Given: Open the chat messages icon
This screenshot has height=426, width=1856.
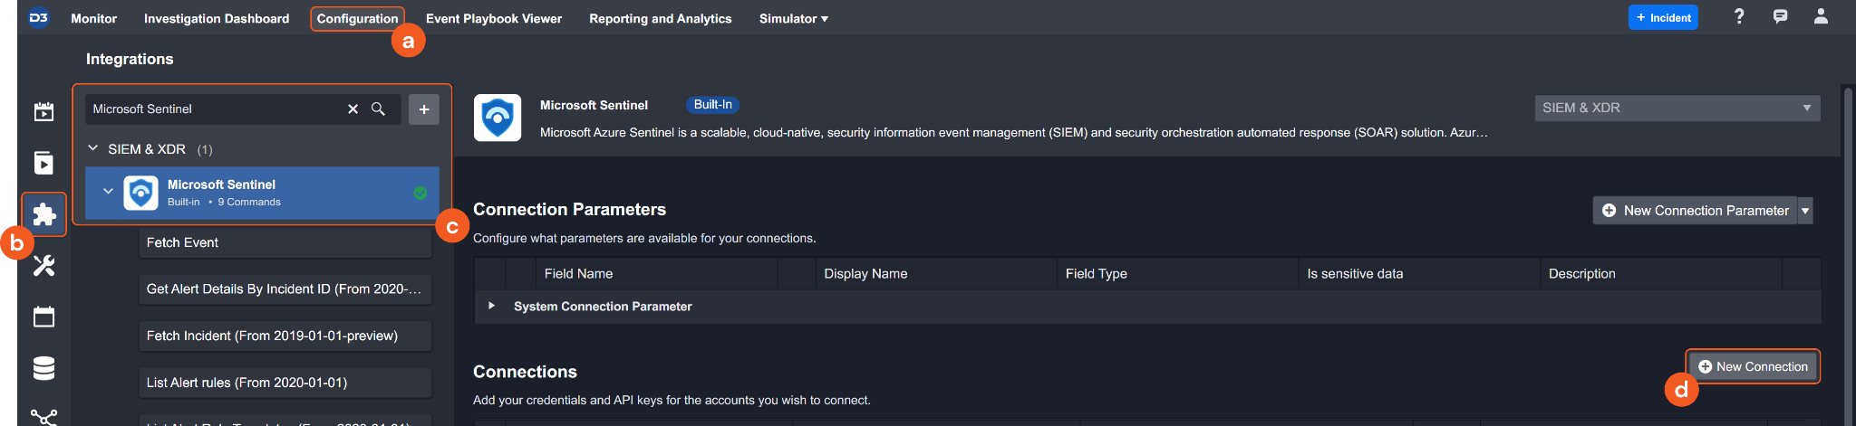Looking at the screenshot, I should click(1780, 17).
